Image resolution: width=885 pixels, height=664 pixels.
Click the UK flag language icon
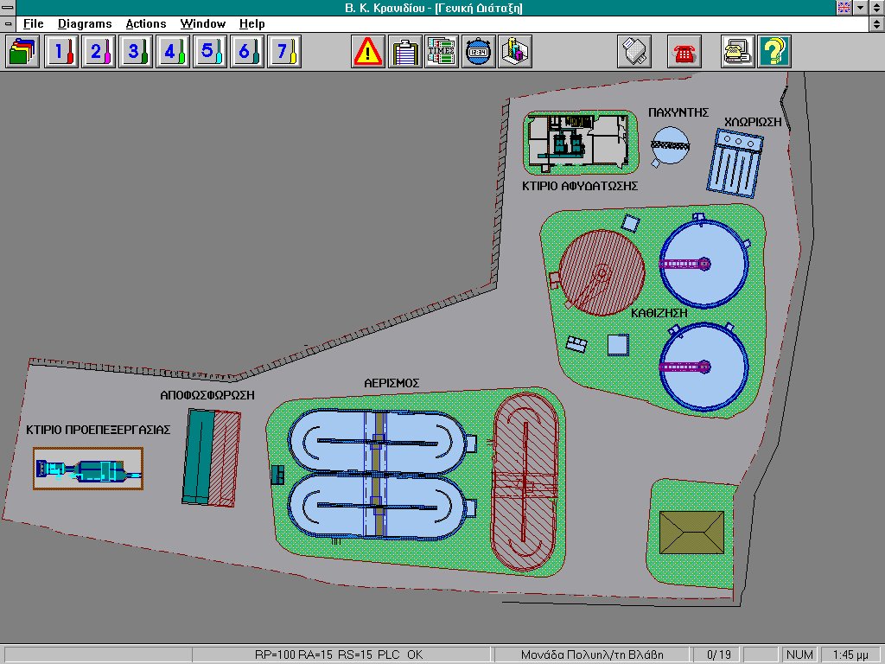844,8
